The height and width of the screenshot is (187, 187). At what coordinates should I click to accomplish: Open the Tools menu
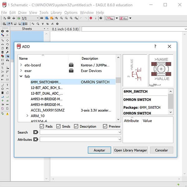[44, 12]
